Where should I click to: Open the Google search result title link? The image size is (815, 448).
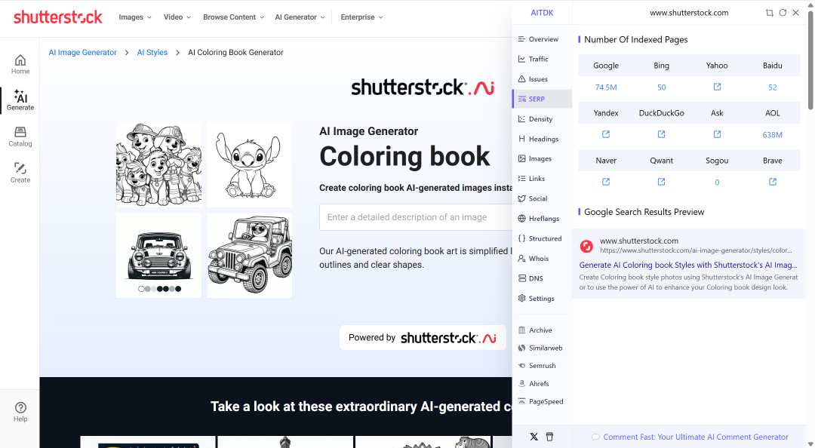688,265
